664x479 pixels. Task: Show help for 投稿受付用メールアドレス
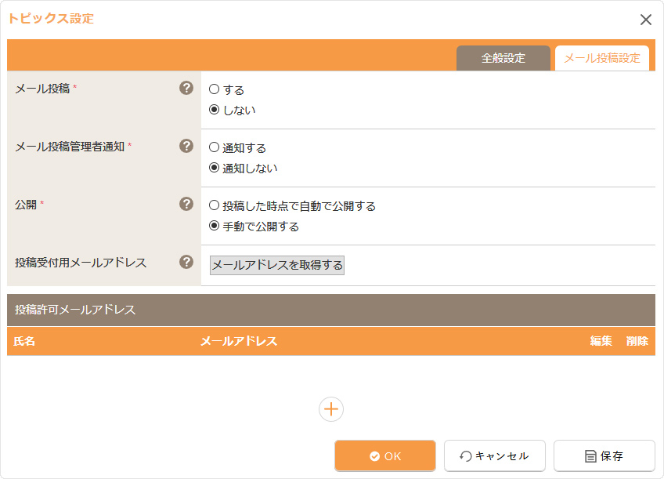[186, 262]
